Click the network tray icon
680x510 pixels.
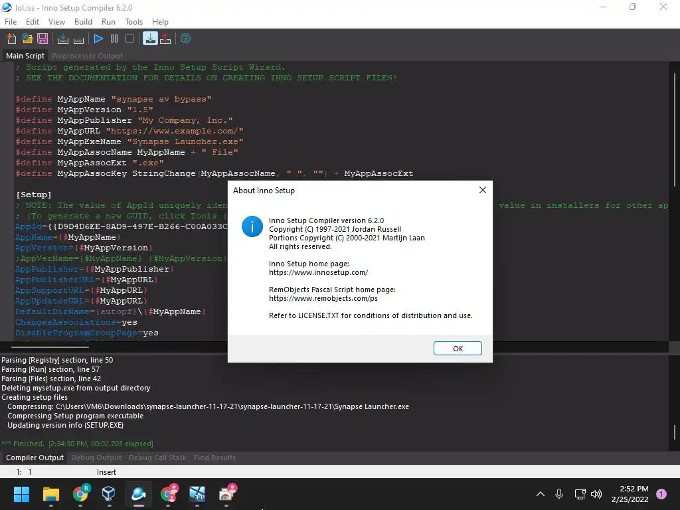(579, 494)
